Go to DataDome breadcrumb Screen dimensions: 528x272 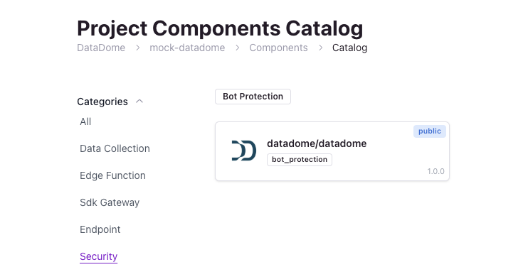[101, 48]
